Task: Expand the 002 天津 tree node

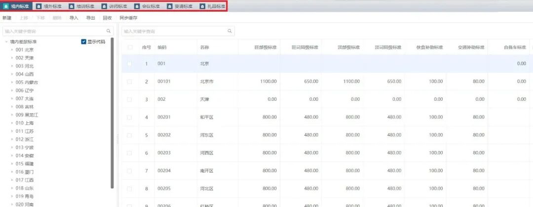Action: [12, 58]
